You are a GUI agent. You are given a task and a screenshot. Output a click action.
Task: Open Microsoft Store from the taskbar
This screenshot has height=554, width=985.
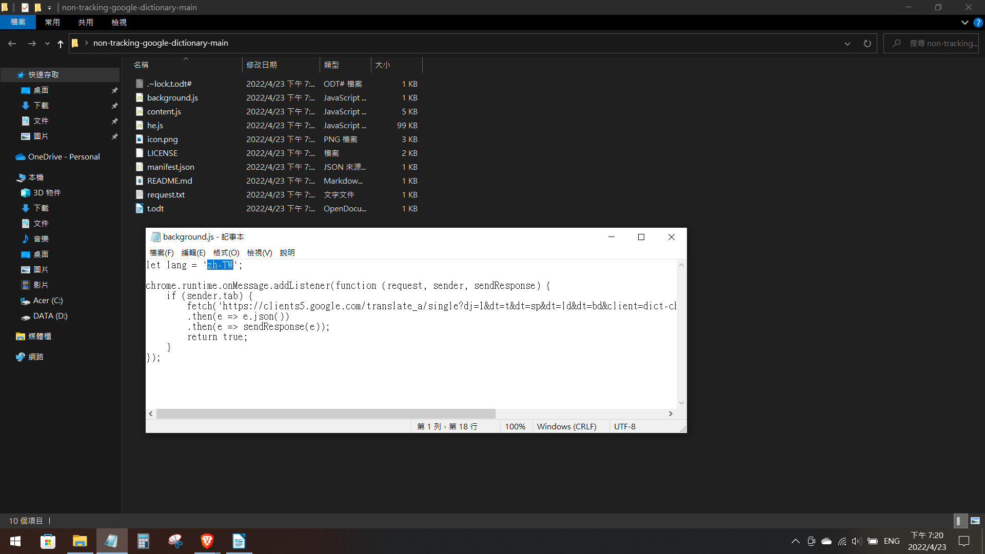click(x=48, y=541)
